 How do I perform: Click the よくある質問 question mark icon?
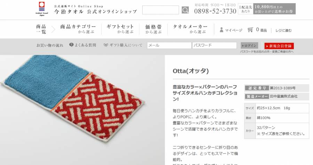tap(71, 45)
